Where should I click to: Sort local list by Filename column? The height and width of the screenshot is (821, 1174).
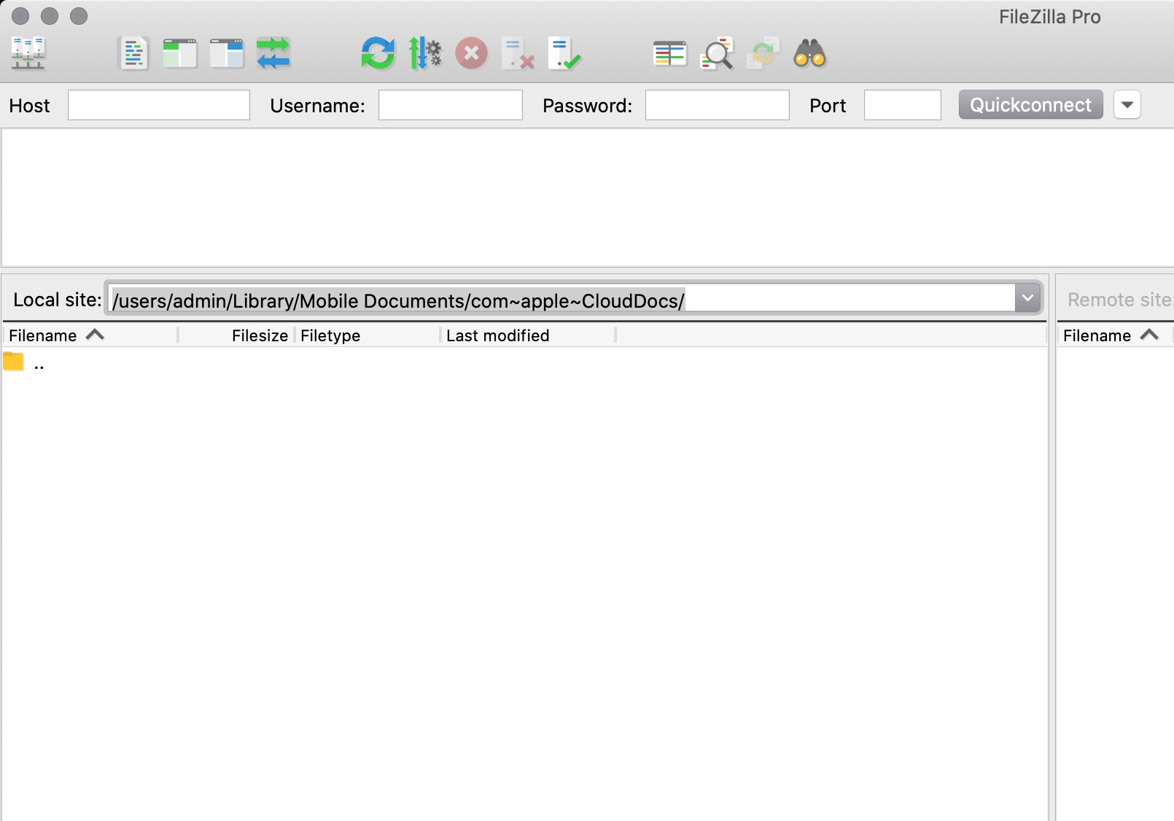90,335
